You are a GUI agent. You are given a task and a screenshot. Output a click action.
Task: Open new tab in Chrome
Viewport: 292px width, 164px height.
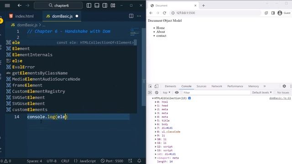(203, 5)
